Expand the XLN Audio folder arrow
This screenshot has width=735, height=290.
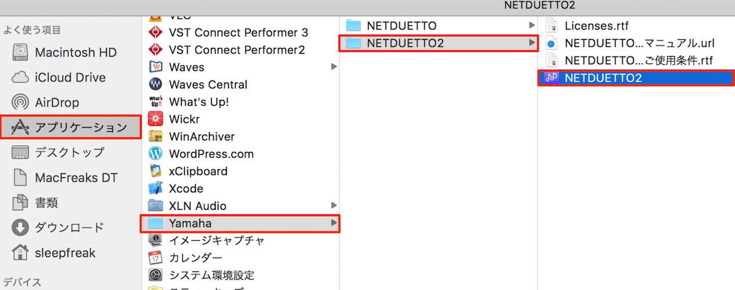coord(334,206)
